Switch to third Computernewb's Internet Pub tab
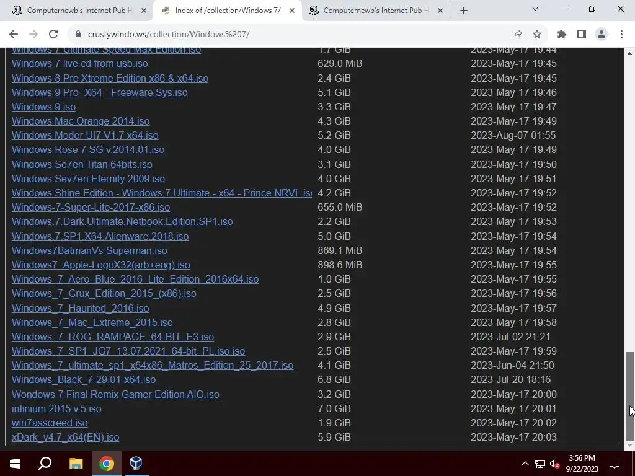635x476 pixels. pos(375,11)
